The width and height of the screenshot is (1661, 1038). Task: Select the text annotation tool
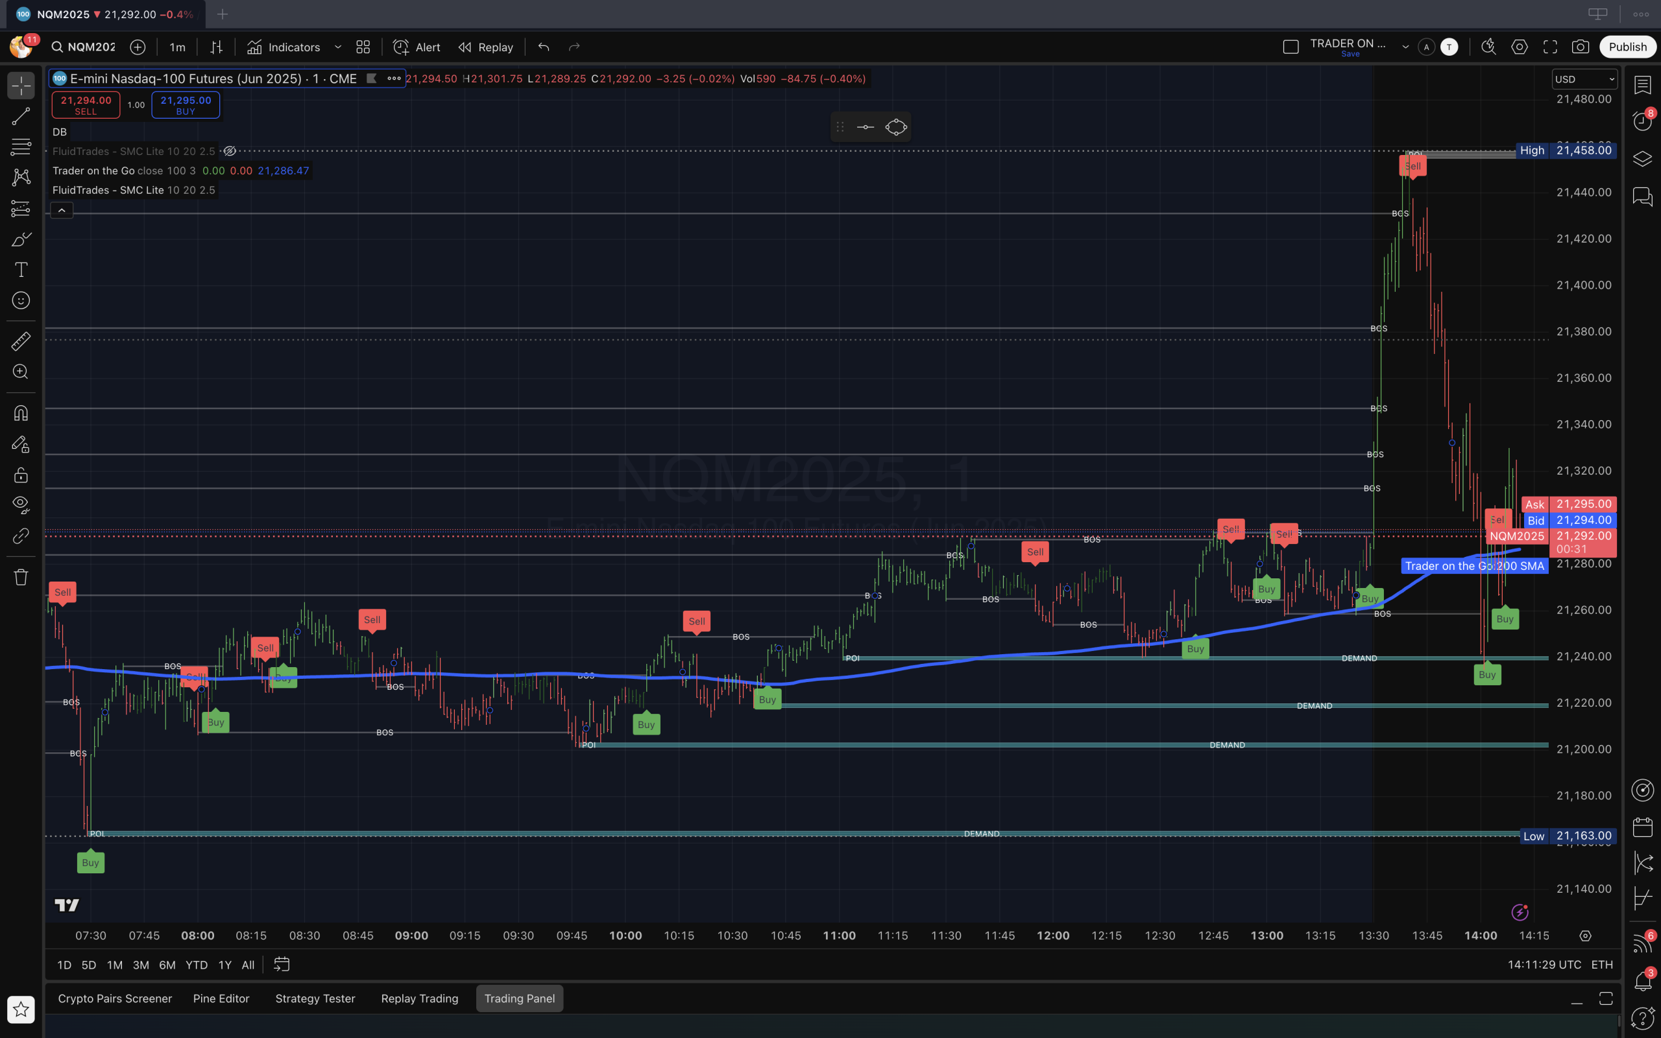pyautogui.click(x=21, y=270)
